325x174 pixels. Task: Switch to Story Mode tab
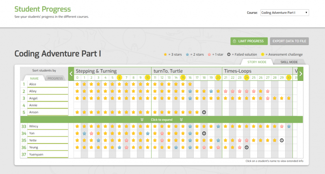[x=256, y=62]
